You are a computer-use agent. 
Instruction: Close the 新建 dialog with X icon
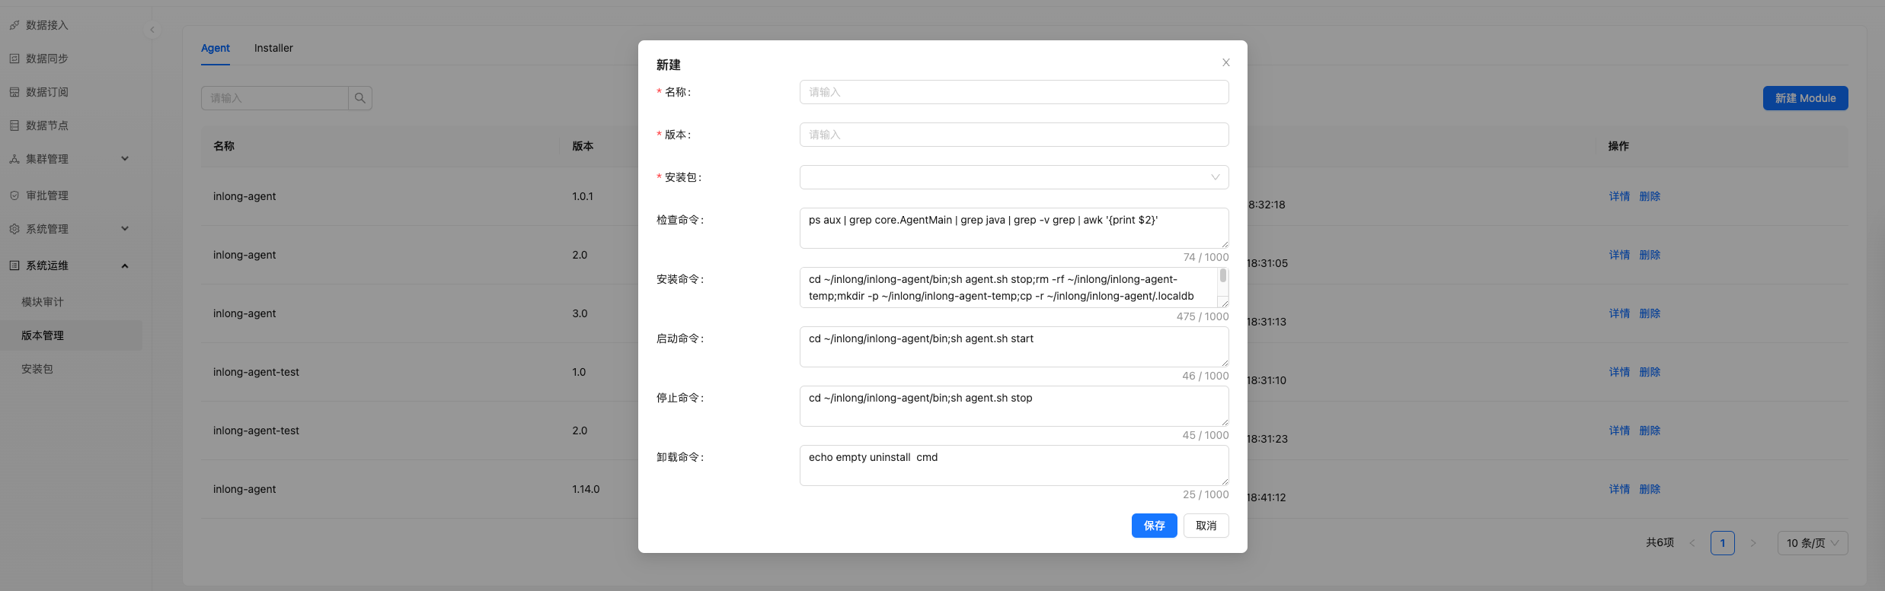coord(1225,62)
